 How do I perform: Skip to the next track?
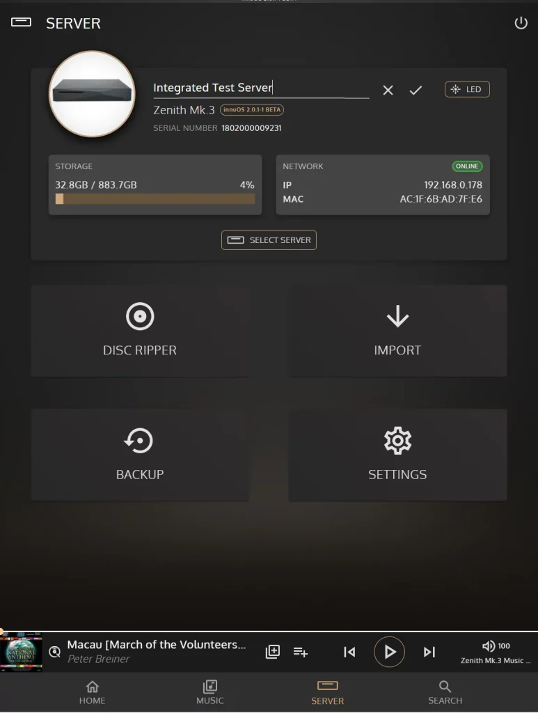click(x=429, y=652)
